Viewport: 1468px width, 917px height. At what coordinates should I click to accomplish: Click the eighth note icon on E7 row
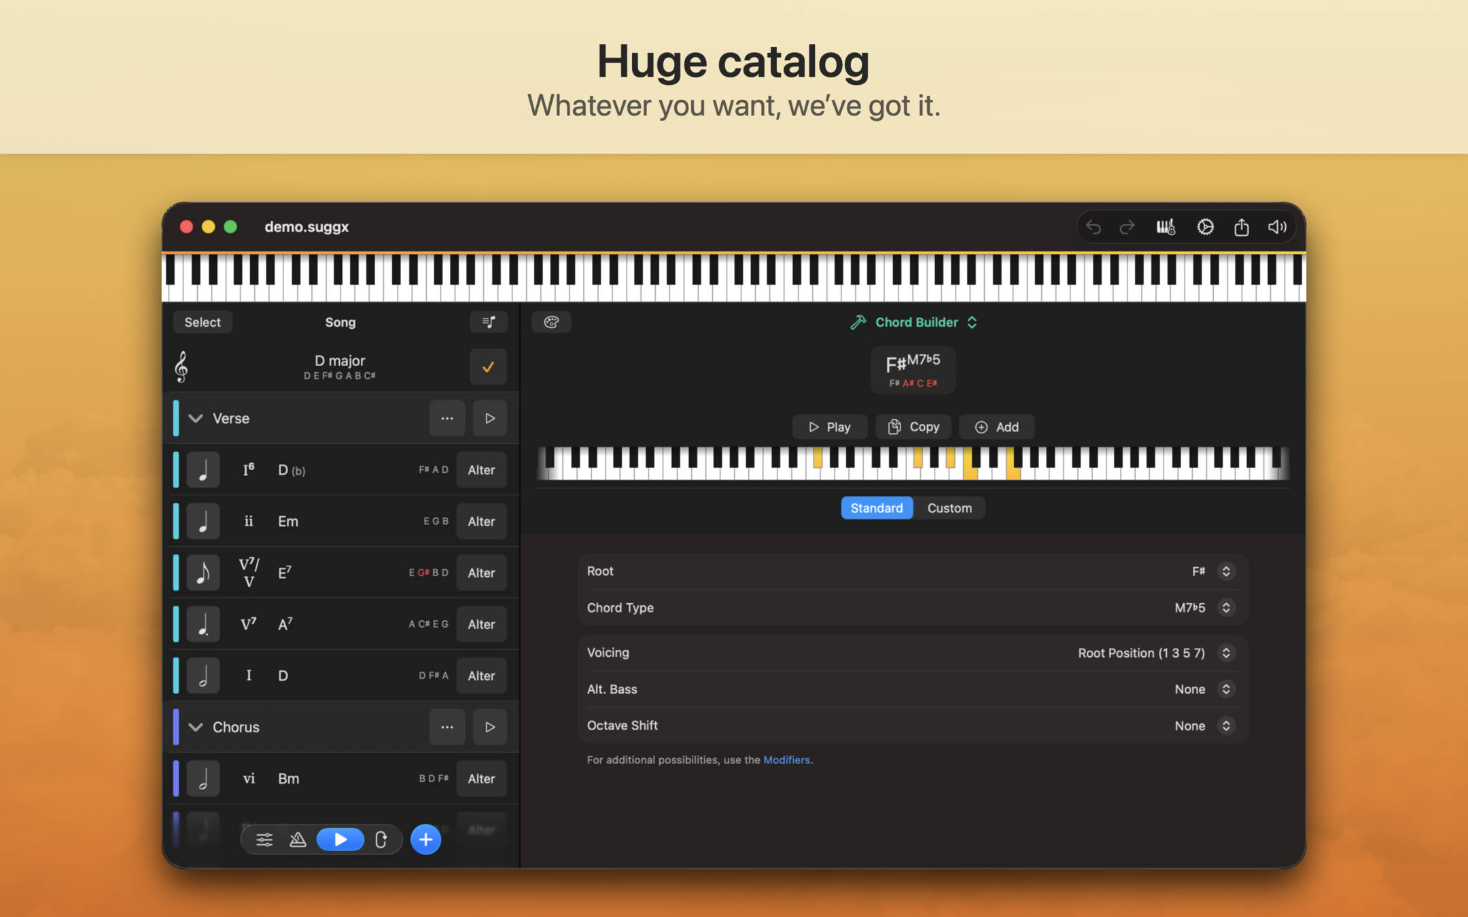[203, 573]
